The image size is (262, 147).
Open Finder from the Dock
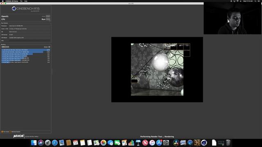34,143
